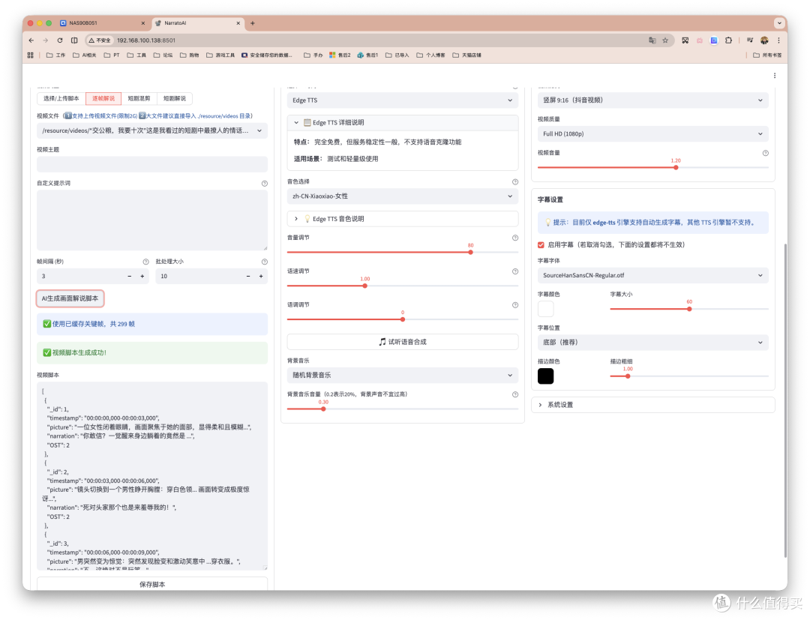Open the 随机背景音乐 dropdown
The width and height of the screenshot is (810, 620).
click(x=403, y=376)
